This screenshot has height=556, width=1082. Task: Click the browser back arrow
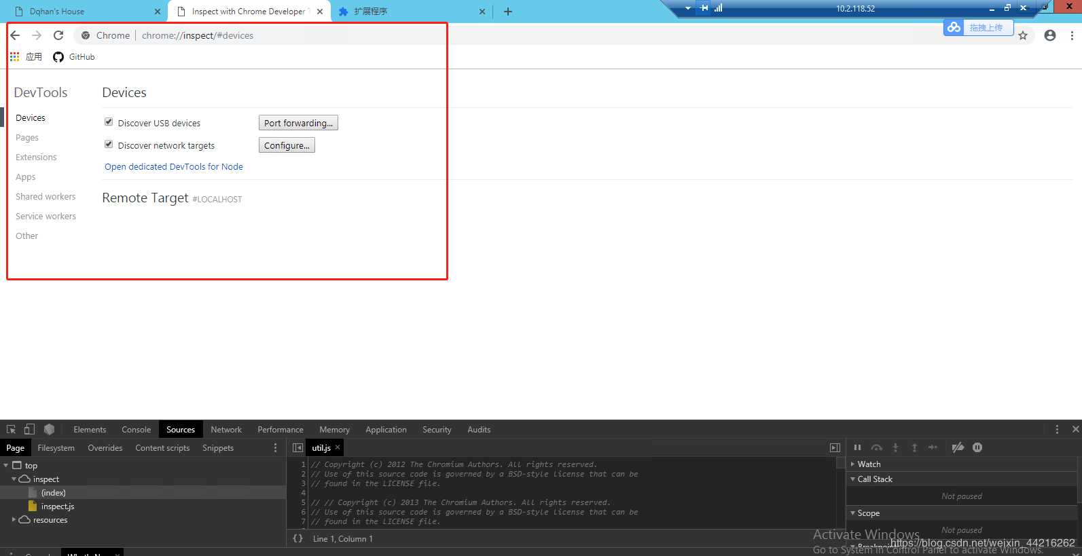15,35
